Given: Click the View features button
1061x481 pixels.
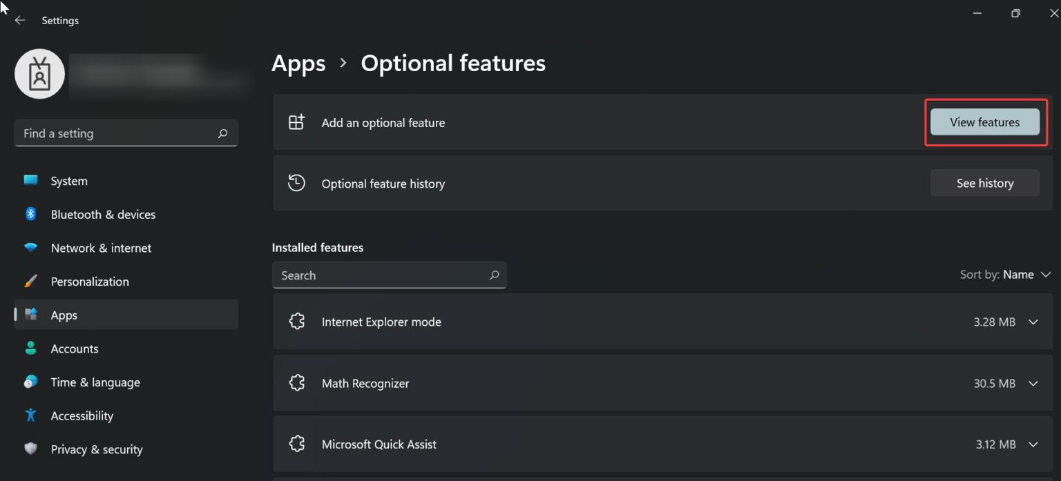Looking at the screenshot, I should [x=984, y=121].
